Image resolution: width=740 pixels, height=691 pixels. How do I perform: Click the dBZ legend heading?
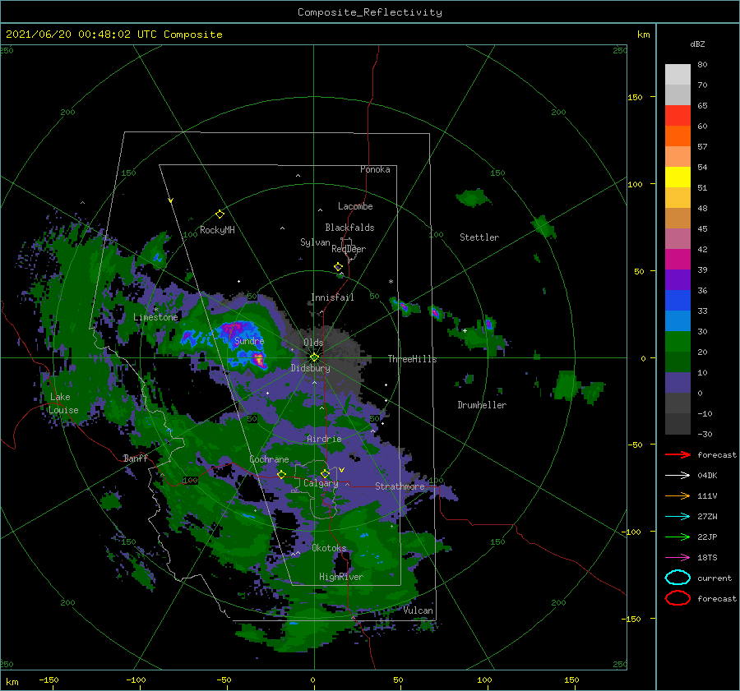697,44
